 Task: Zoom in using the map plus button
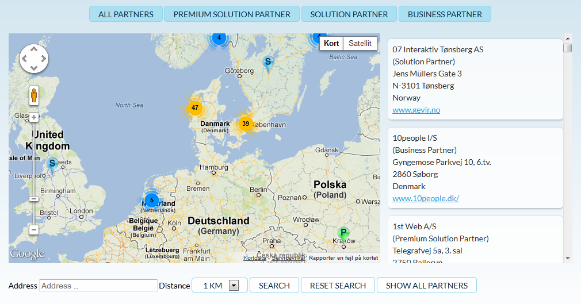pyautogui.click(x=34, y=117)
